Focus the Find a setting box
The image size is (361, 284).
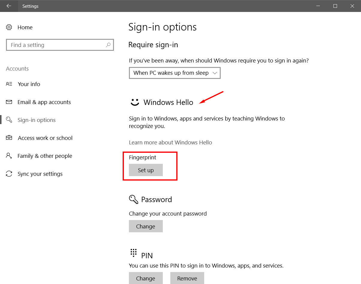(60, 45)
